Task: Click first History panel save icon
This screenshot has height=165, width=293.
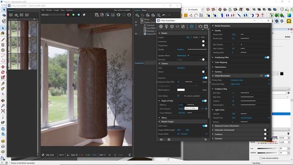Action: [11, 15]
